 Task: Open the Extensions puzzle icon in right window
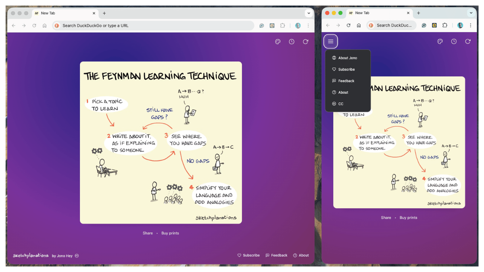[x=445, y=25]
